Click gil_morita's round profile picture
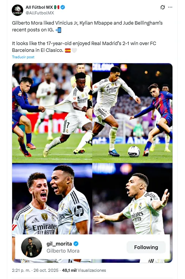Screen dimensions: 185x279 (32, 247)
